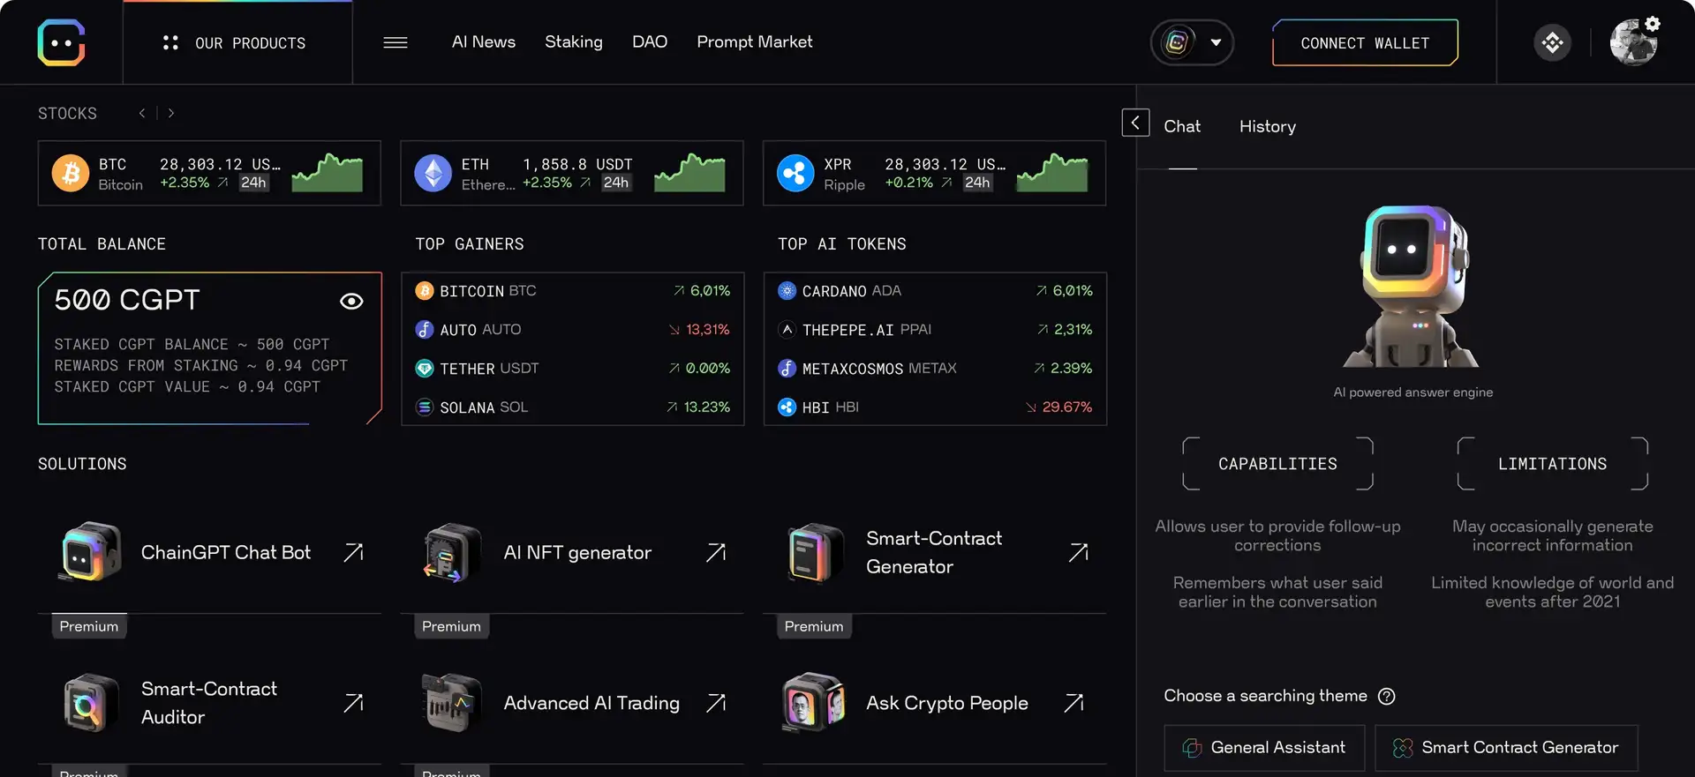Screen dimensions: 1695x777
Task: Click the ChainGPT logo icon
Action: [x=61, y=42]
